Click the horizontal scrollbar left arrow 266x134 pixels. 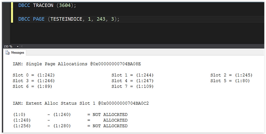22,46
